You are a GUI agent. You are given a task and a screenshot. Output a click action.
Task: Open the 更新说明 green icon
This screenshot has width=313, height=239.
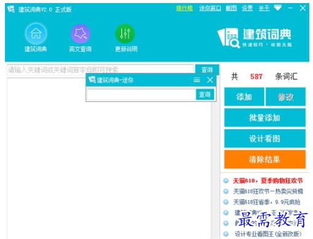(125, 33)
